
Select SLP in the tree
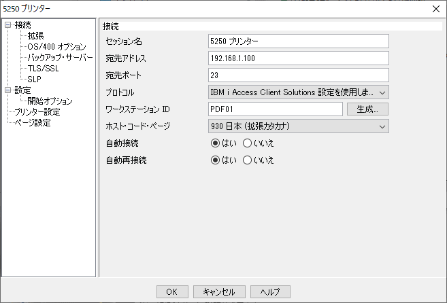(x=34, y=79)
